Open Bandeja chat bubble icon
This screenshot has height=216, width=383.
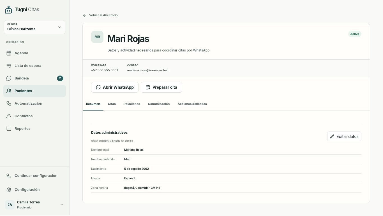pyautogui.click(x=9, y=78)
